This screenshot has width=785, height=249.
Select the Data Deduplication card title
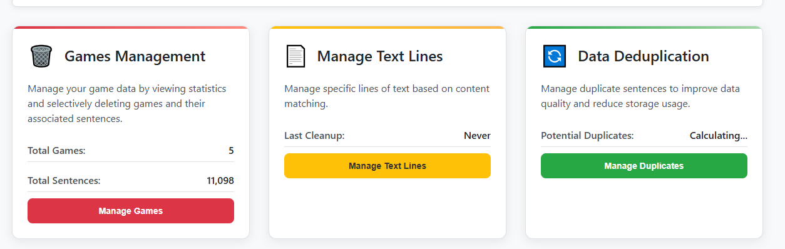pos(644,56)
